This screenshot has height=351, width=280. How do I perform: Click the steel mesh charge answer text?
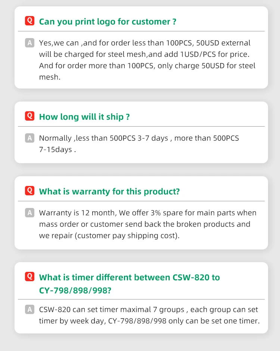coord(147,60)
